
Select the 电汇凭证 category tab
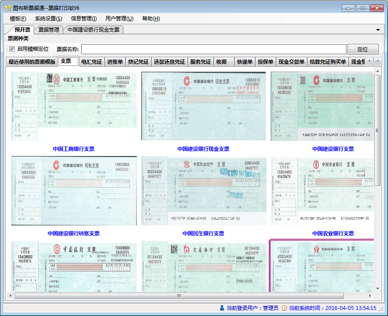(92, 62)
